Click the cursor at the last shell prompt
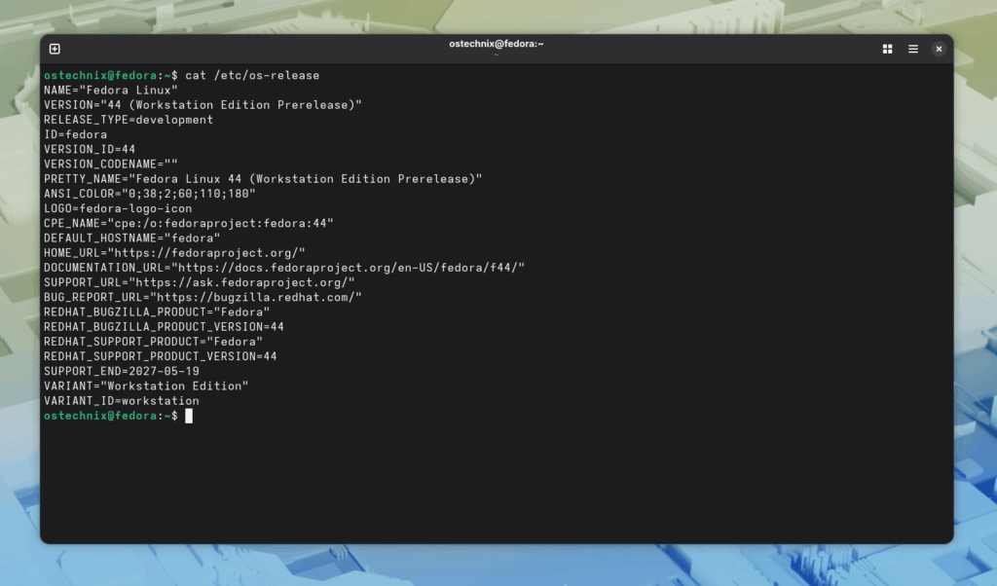The height and width of the screenshot is (586, 997). tap(189, 416)
